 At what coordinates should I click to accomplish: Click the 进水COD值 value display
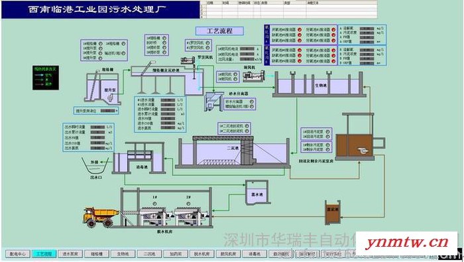(168, 123)
